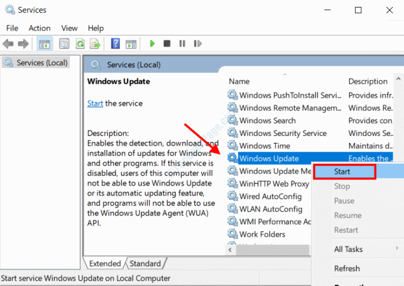The image size is (404, 286).
Task: Open the Help menu
Action: (96, 28)
